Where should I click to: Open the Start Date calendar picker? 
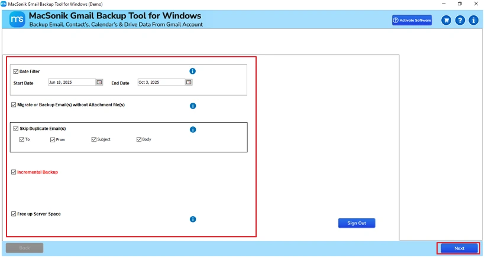99,83
